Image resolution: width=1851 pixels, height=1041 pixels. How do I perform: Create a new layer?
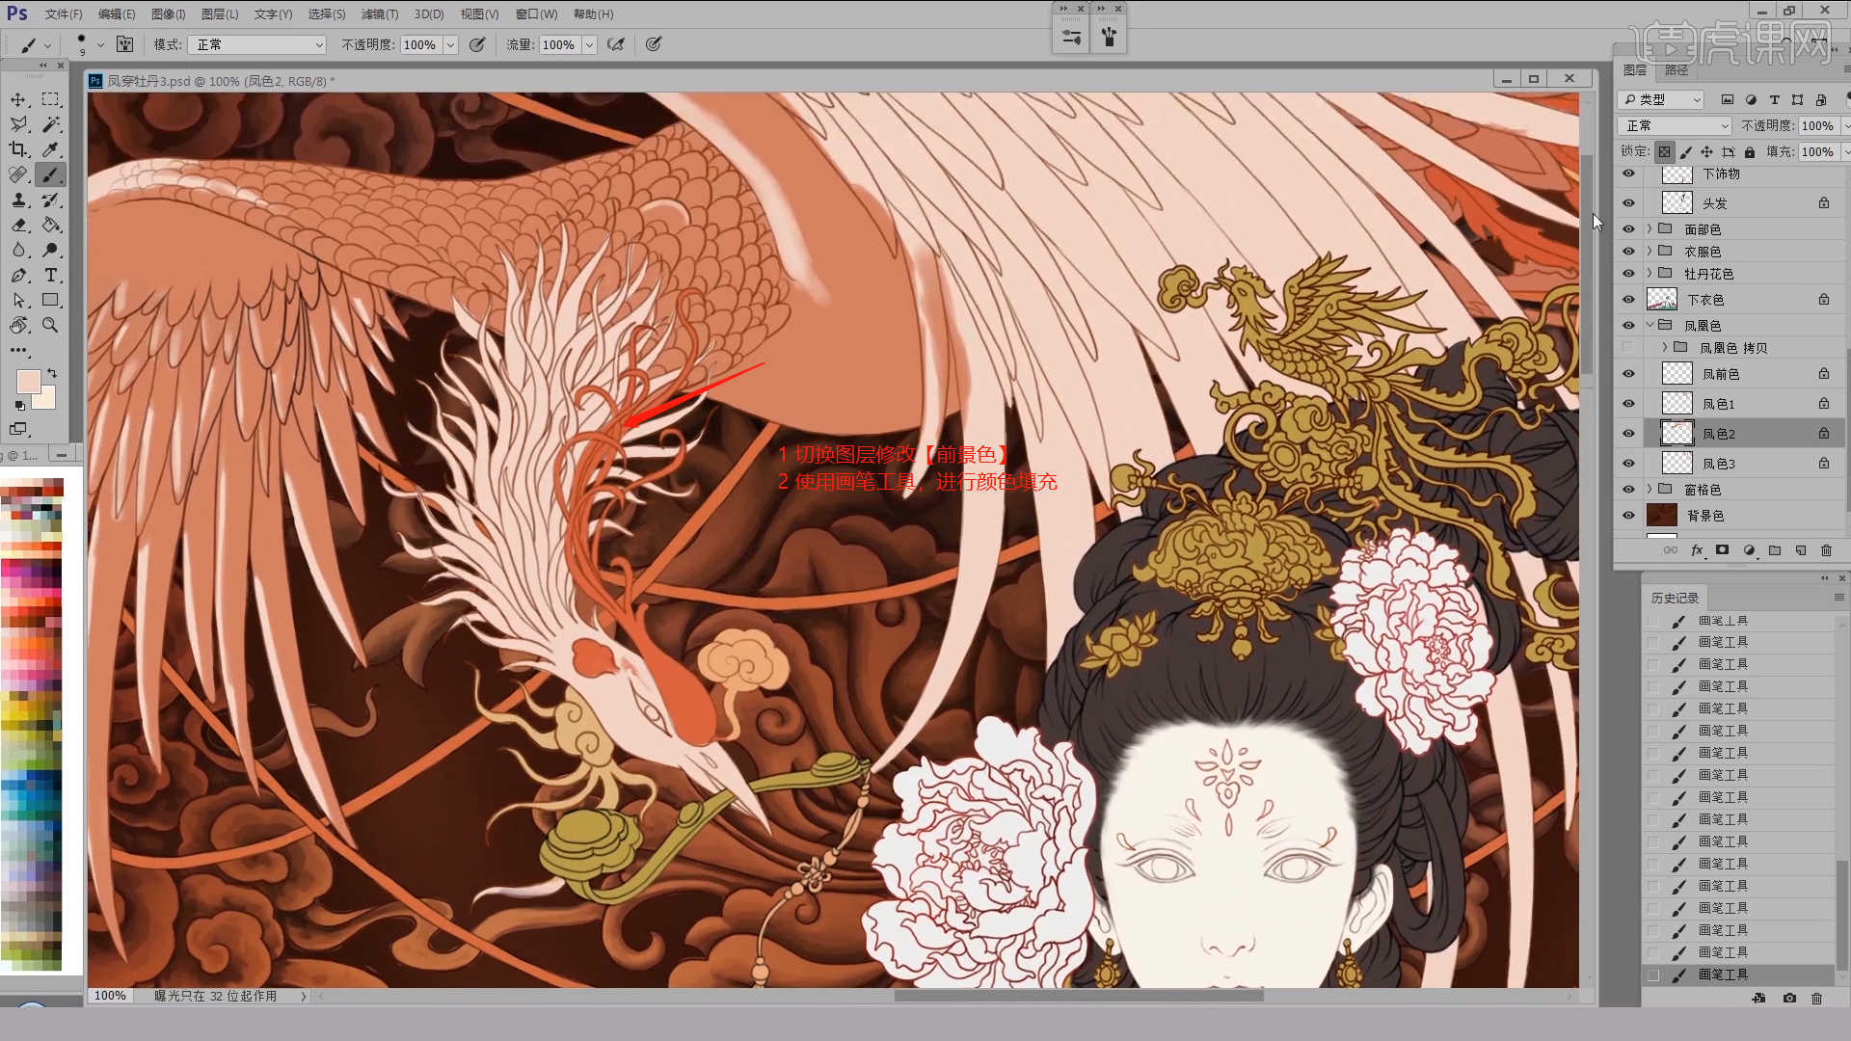pyautogui.click(x=1800, y=550)
